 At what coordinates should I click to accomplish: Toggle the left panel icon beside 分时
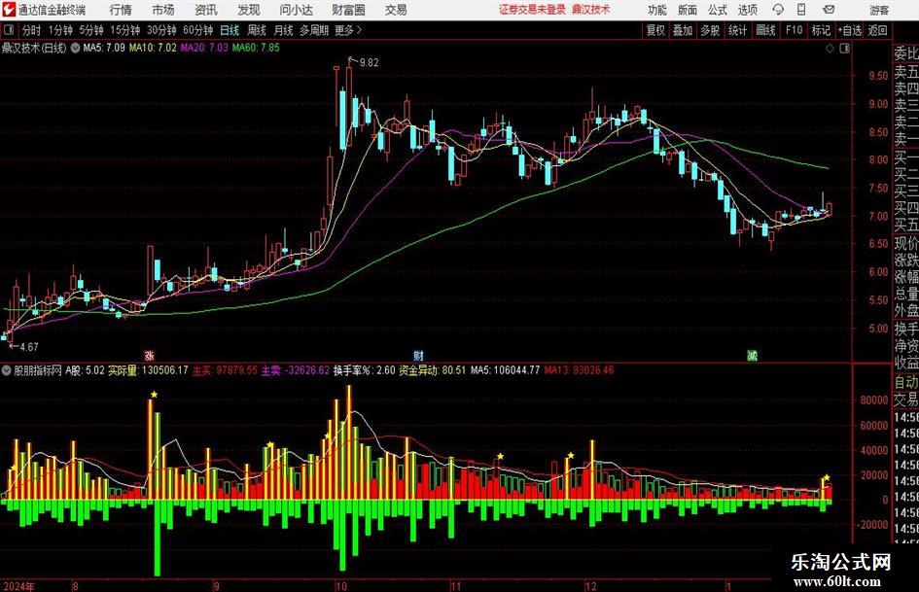[8, 30]
